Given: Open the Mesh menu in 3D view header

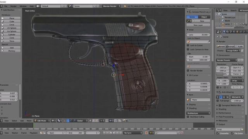Looking at the screenshot, I should pyautogui.click(x=29, y=121).
